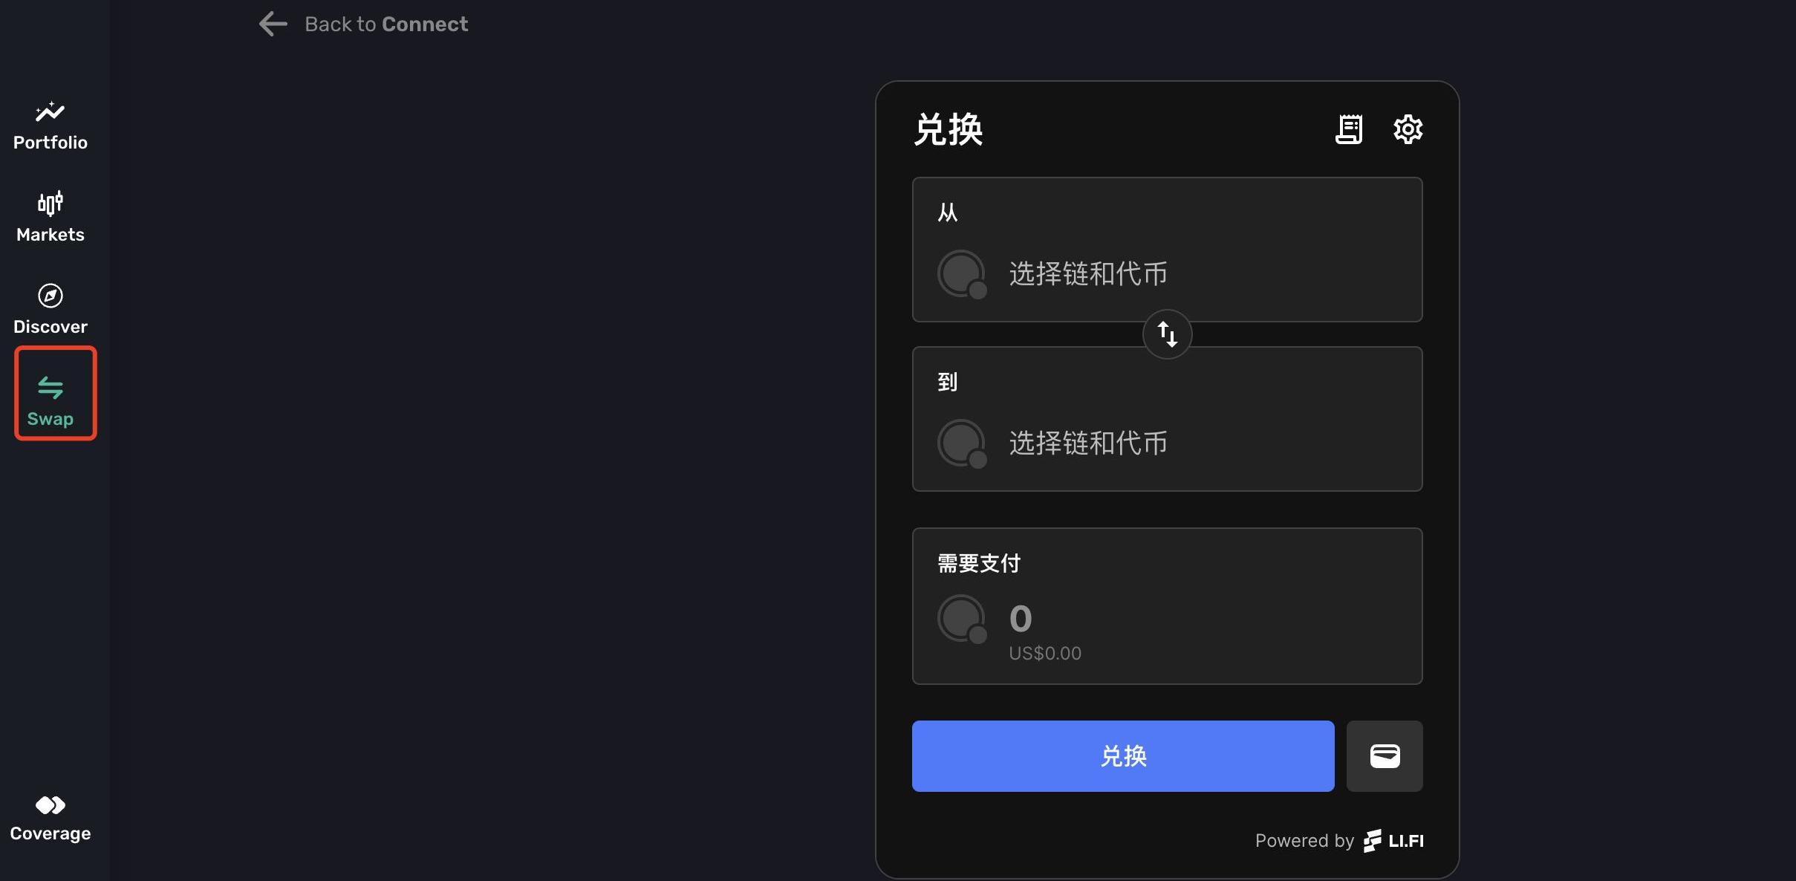This screenshot has width=1796, height=881.
Task: Follow the Back to Connect link
Action: [386, 24]
